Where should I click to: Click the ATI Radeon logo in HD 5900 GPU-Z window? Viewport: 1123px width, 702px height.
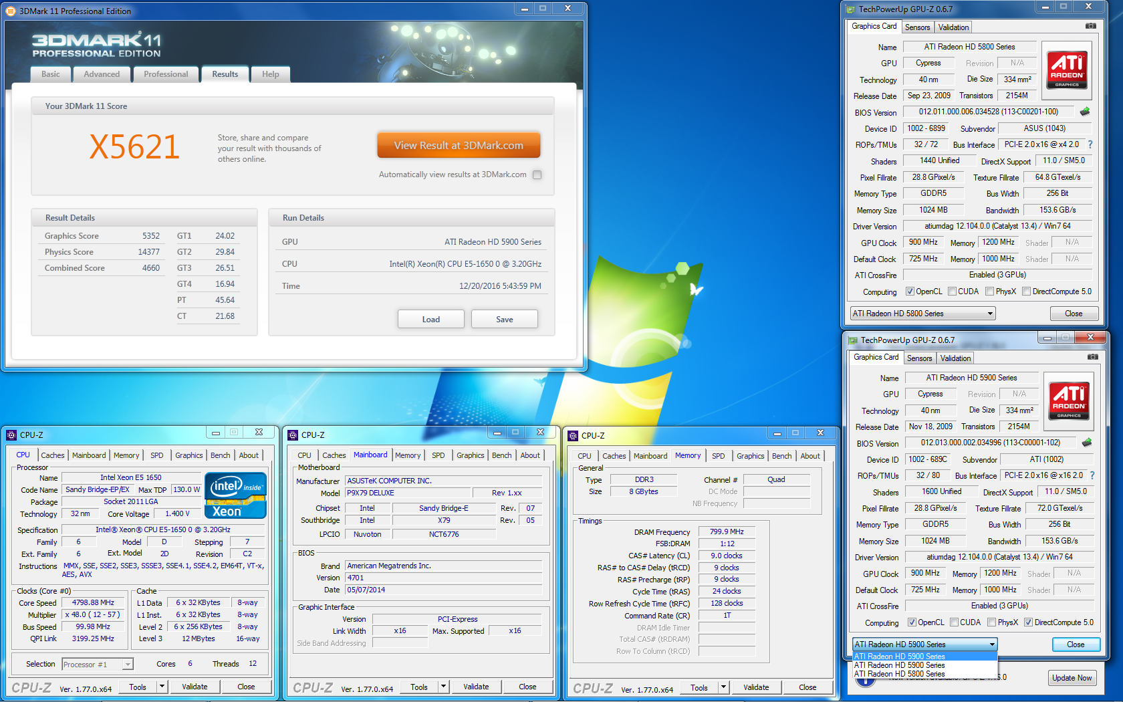[1068, 401]
